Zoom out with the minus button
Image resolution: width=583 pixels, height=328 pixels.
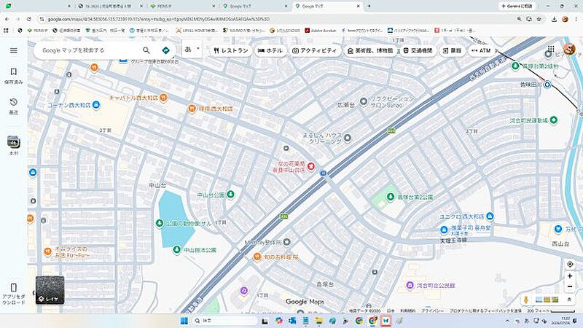570,286
